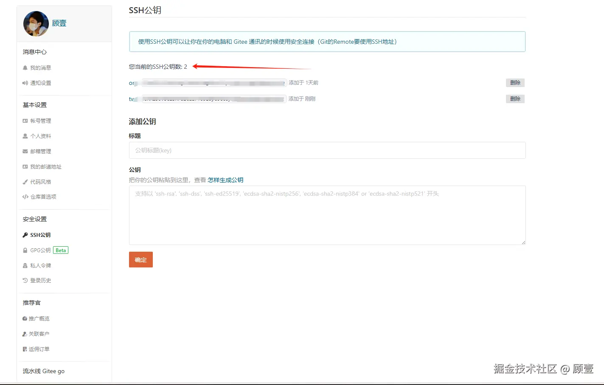Delete the key added 1天前

(x=515, y=83)
